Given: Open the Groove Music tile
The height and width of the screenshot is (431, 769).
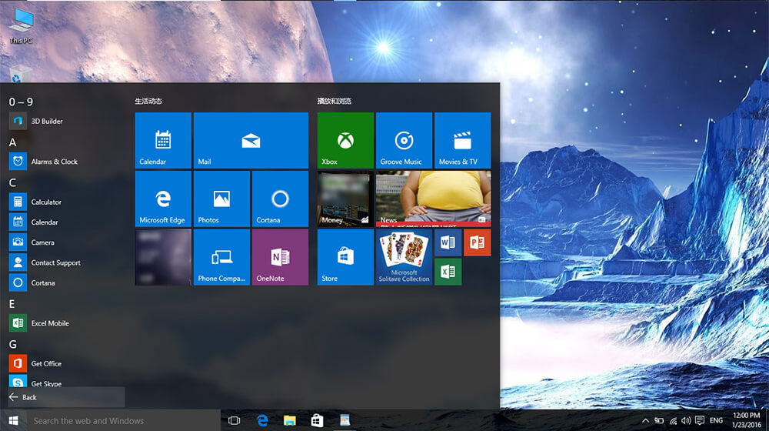Looking at the screenshot, I should (404, 140).
